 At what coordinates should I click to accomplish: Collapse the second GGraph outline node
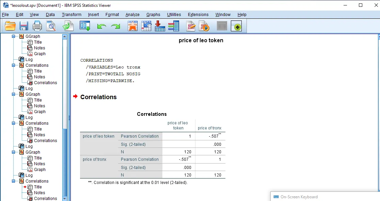tap(14, 94)
